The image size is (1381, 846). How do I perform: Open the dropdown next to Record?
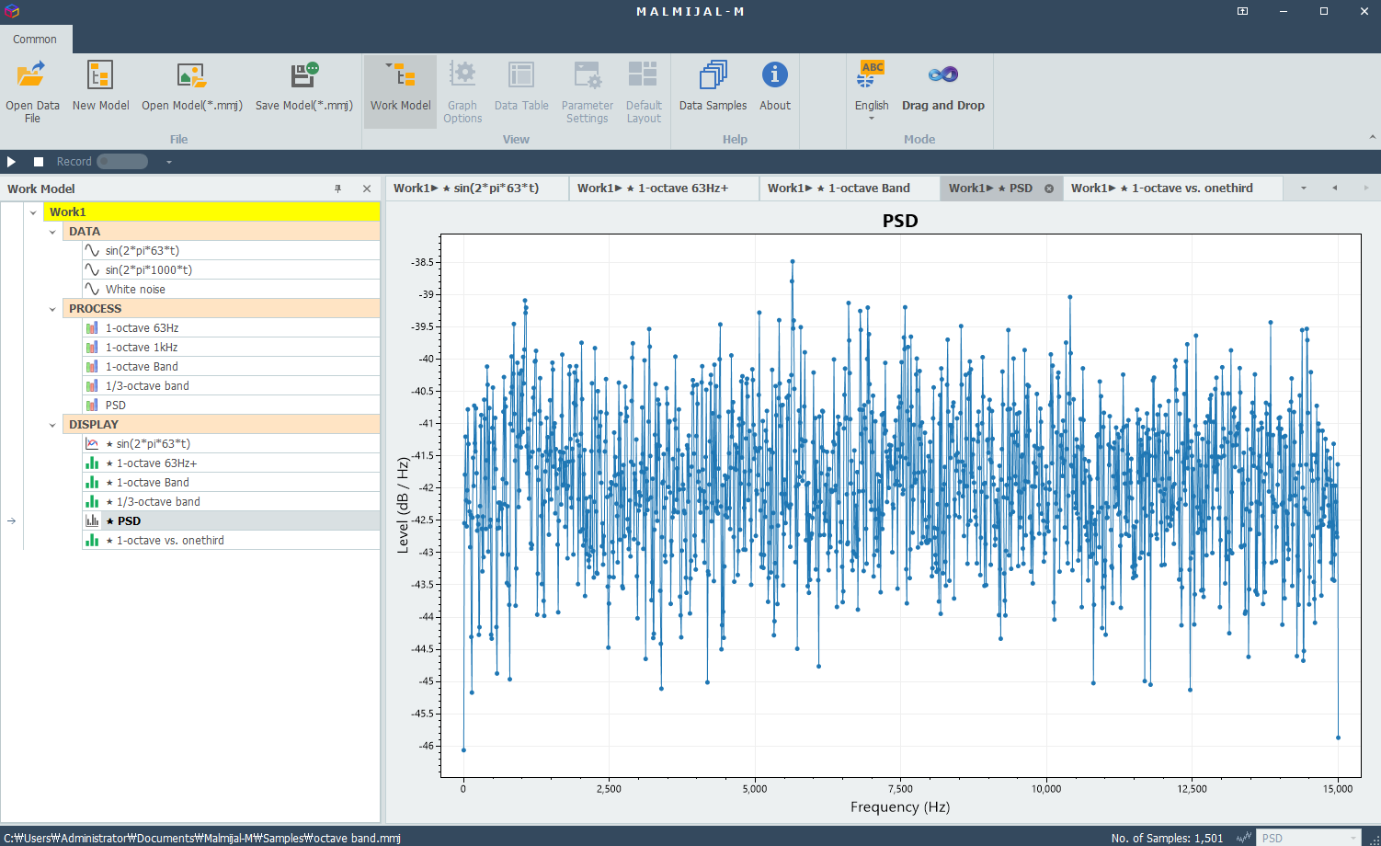coord(169,162)
